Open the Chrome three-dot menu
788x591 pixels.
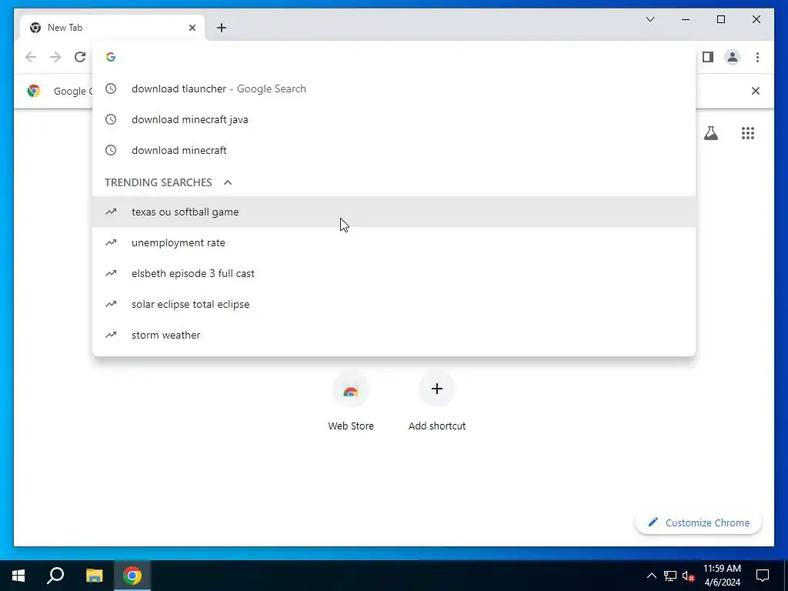pos(757,57)
